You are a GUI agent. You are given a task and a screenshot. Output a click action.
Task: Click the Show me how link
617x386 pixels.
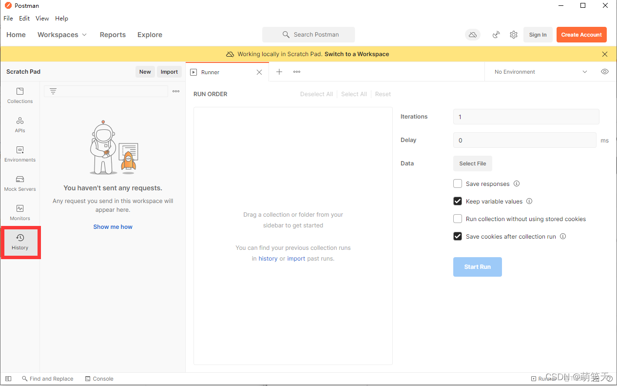pyautogui.click(x=113, y=227)
